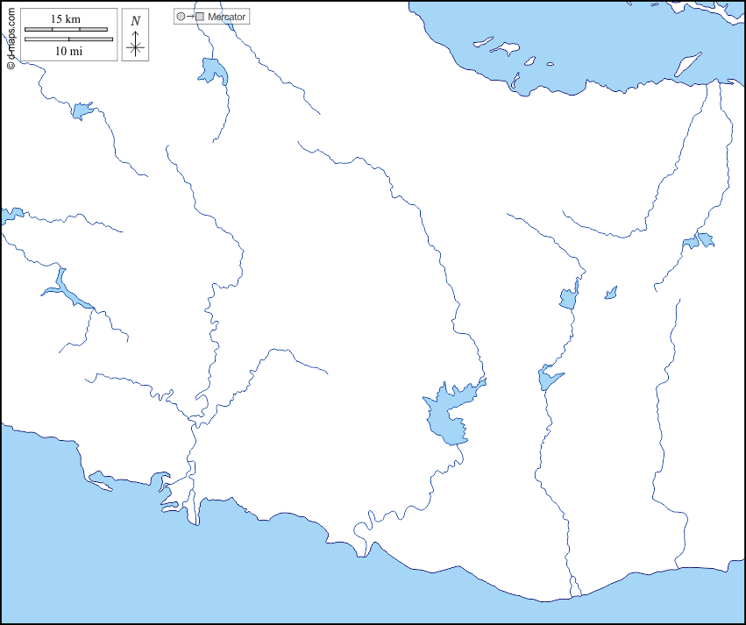This screenshot has height=625, width=746.
Task: Click the arrow between circle and square
Action: tap(190, 17)
